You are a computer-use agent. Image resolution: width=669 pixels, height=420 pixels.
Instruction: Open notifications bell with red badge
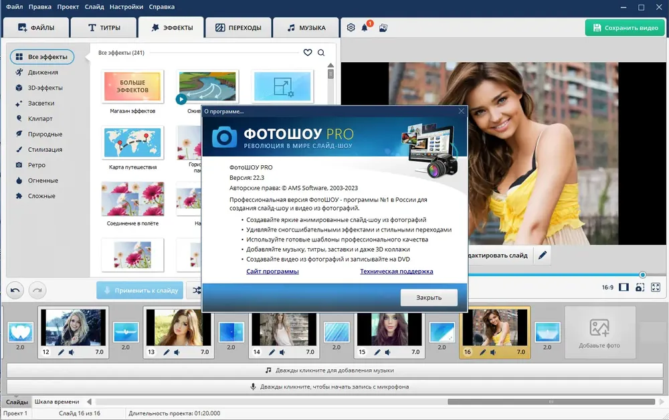pos(365,27)
